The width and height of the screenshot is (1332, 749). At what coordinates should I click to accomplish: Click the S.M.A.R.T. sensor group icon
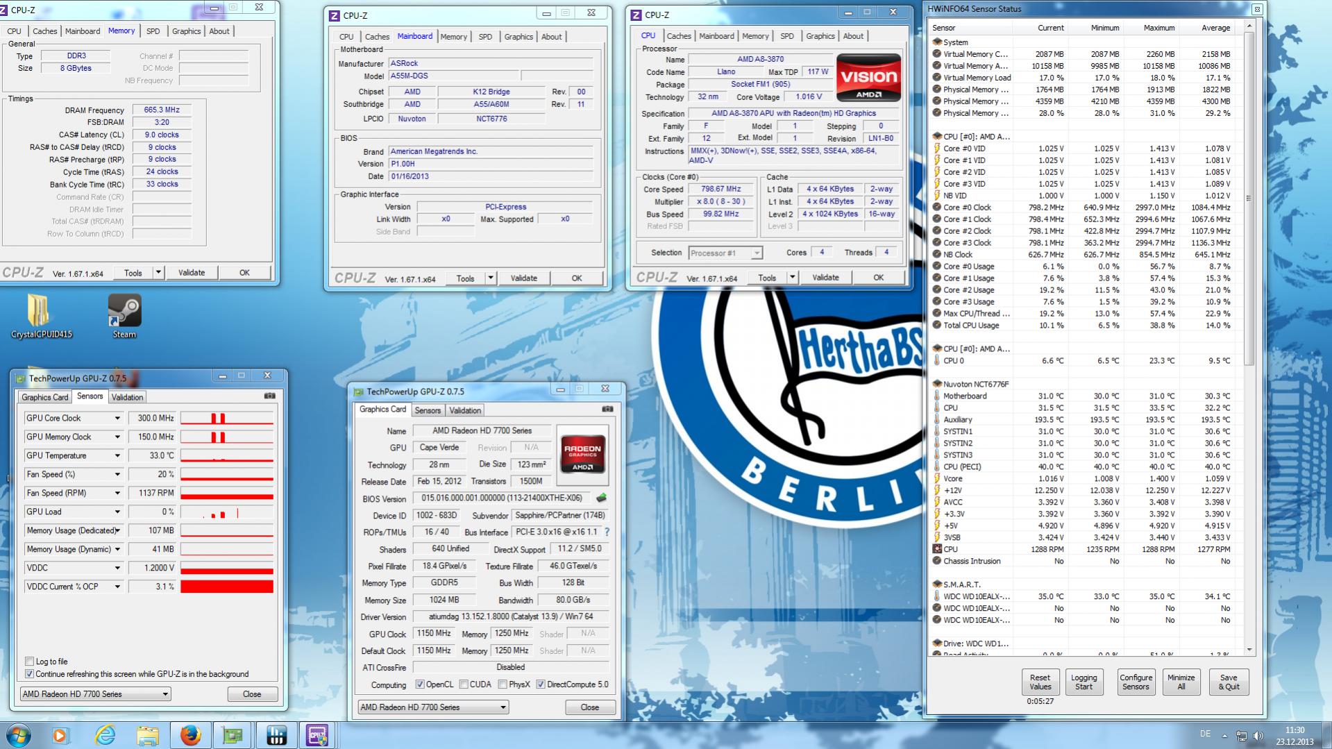pos(936,584)
